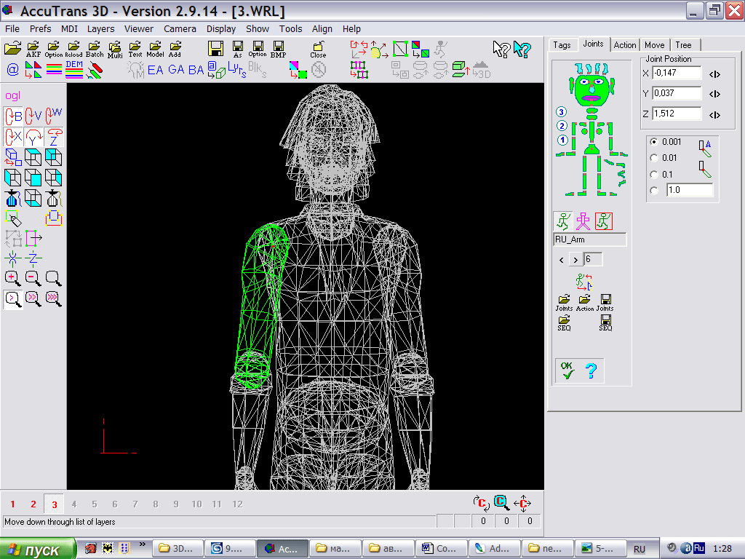Open Batch conversion icon
The height and width of the screenshot is (559, 745).
click(x=95, y=49)
